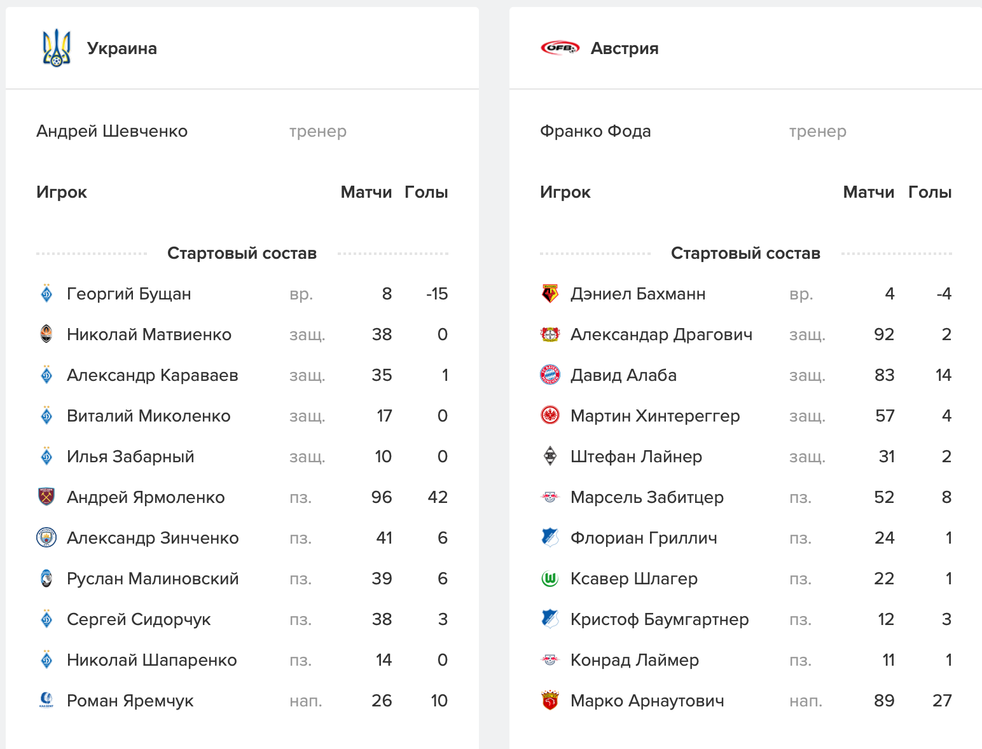
Task: Click the Atalanta badge beside Малиновский
Action: tap(46, 578)
